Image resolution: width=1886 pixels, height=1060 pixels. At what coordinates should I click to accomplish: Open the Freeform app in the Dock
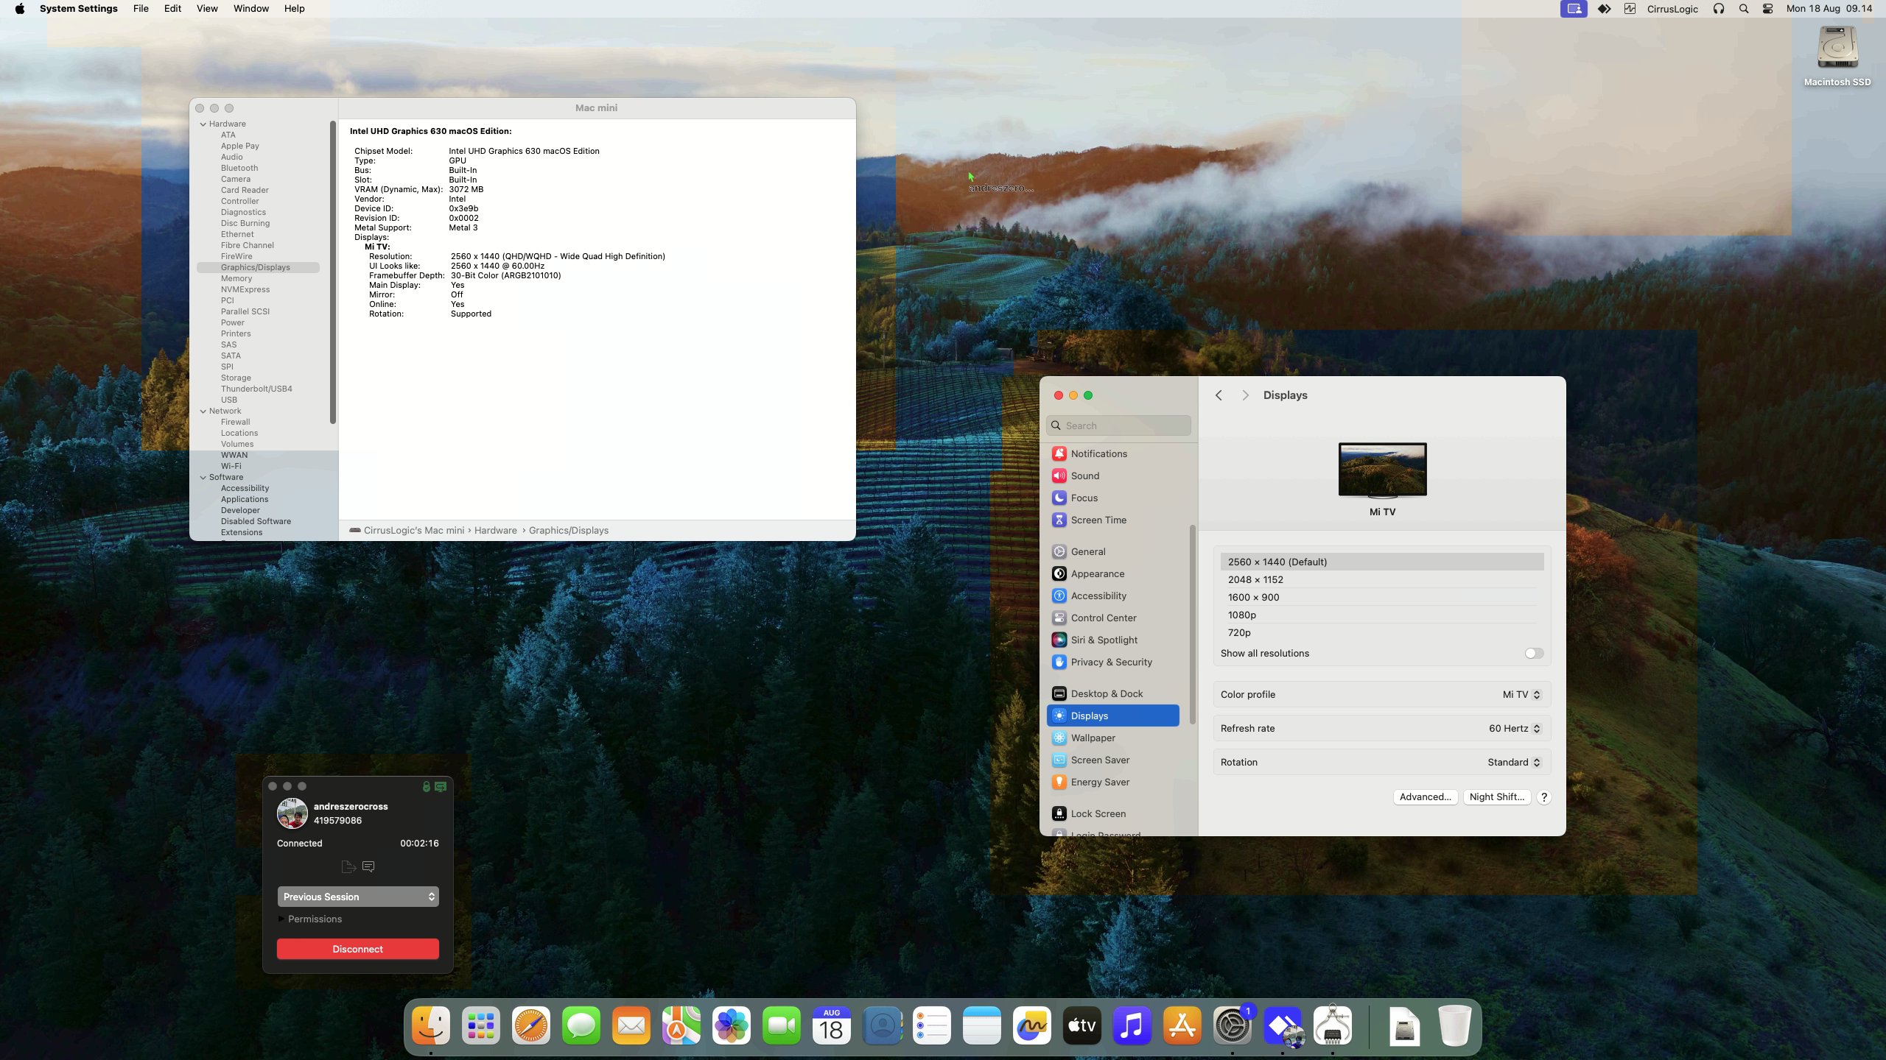tap(1031, 1025)
